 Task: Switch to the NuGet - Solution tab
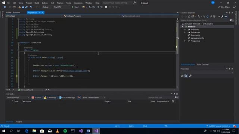13,12
